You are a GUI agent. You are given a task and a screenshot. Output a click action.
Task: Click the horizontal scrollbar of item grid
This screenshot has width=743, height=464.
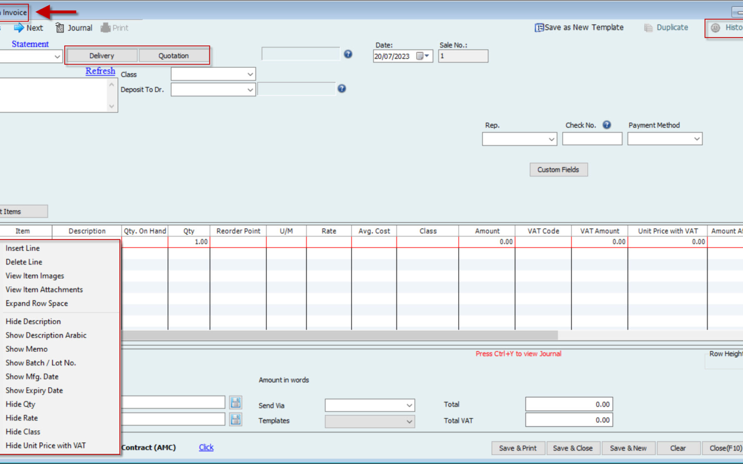coord(340,335)
